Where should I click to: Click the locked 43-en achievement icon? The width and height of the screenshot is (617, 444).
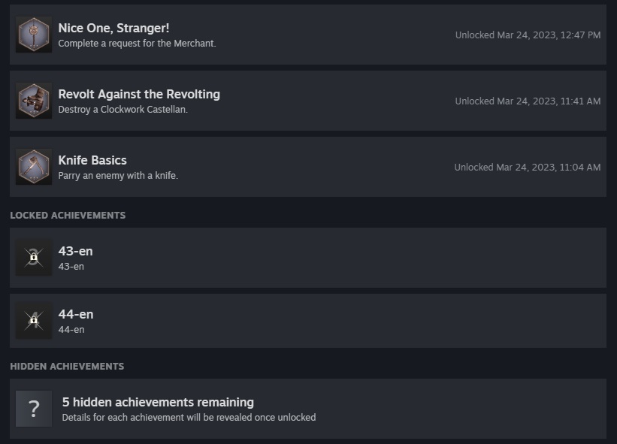34,258
